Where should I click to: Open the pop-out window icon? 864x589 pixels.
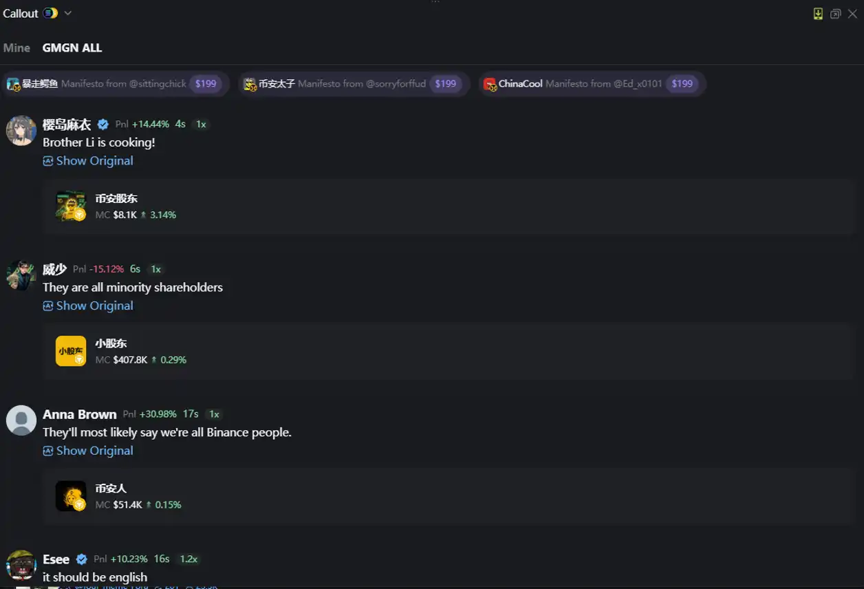(x=836, y=14)
